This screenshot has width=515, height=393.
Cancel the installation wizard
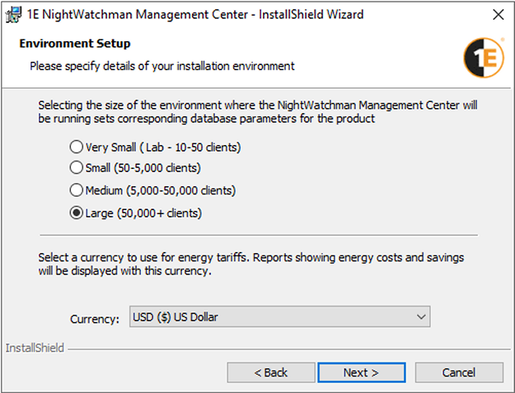point(458,372)
